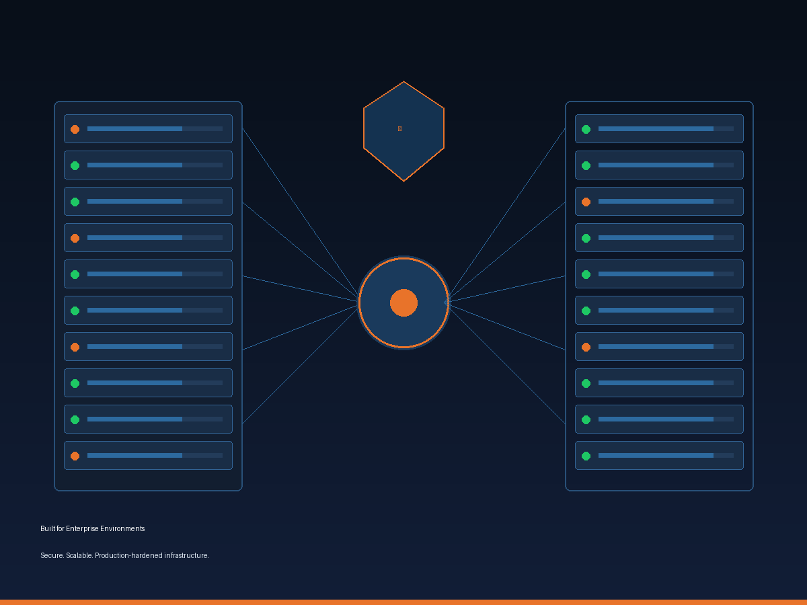Click the 'Built for Enterprise Environments' heading

92,528
